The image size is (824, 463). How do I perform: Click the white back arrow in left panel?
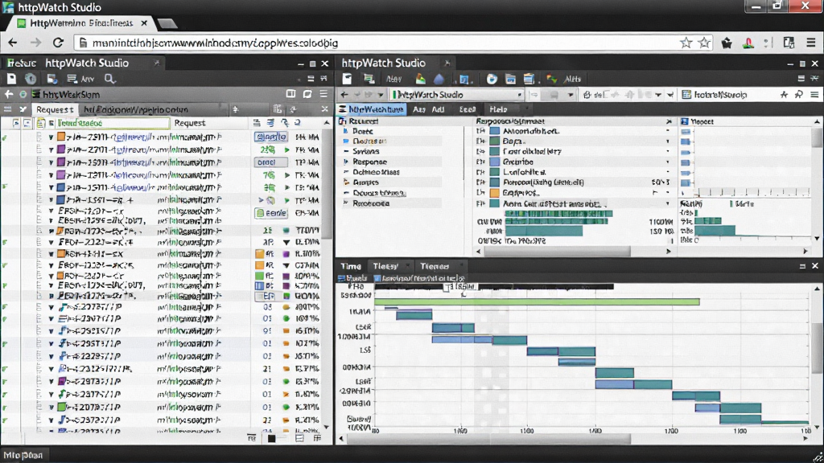pos(9,95)
